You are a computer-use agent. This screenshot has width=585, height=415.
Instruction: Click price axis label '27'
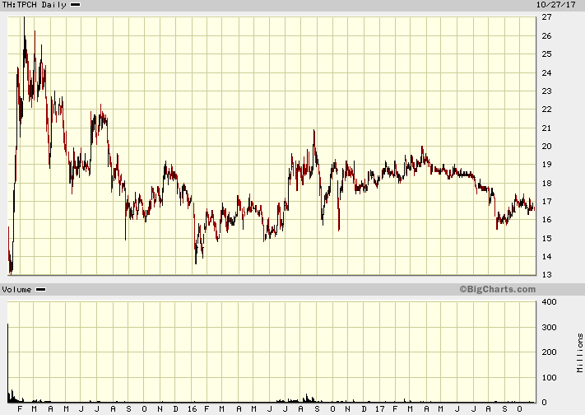click(546, 17)
